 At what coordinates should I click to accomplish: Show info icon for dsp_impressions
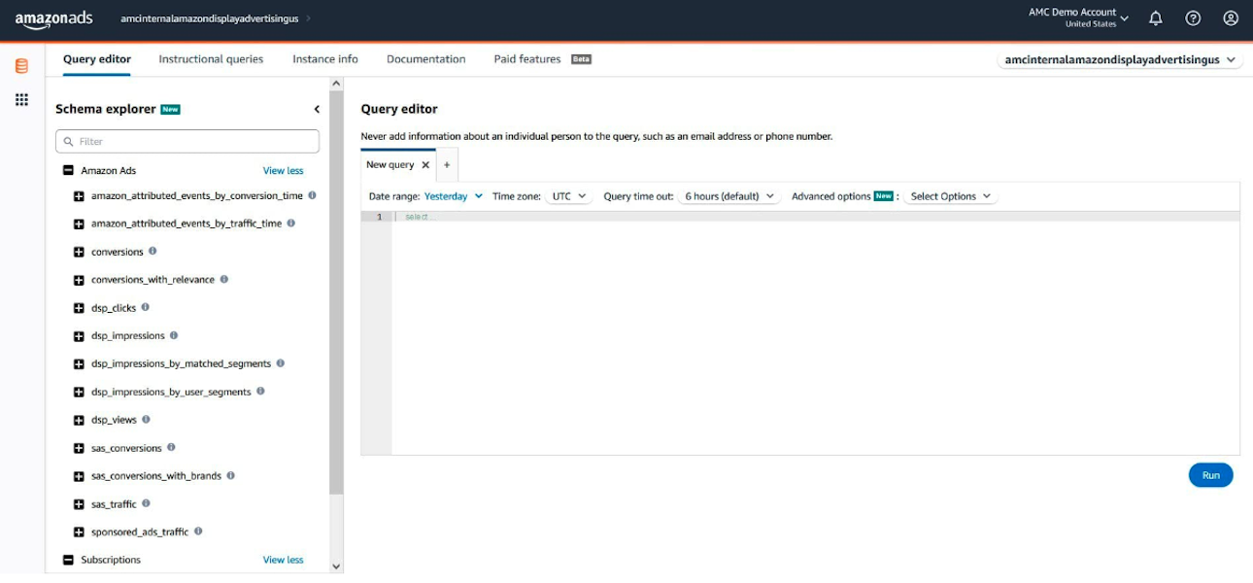coord(174,335)
